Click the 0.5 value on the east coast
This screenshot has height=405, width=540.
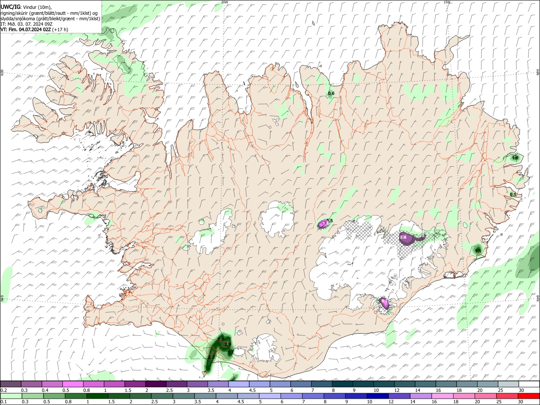[x=513, y=195]
